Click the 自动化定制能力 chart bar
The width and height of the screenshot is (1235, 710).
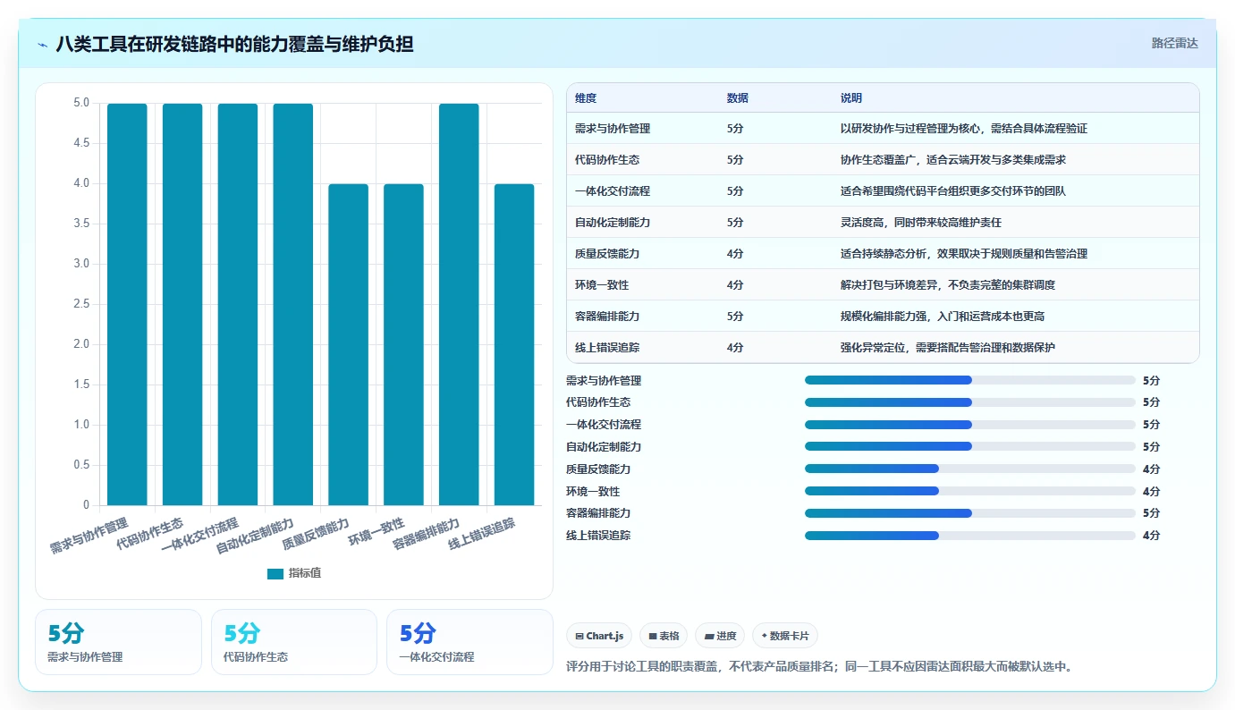[293, 304]
